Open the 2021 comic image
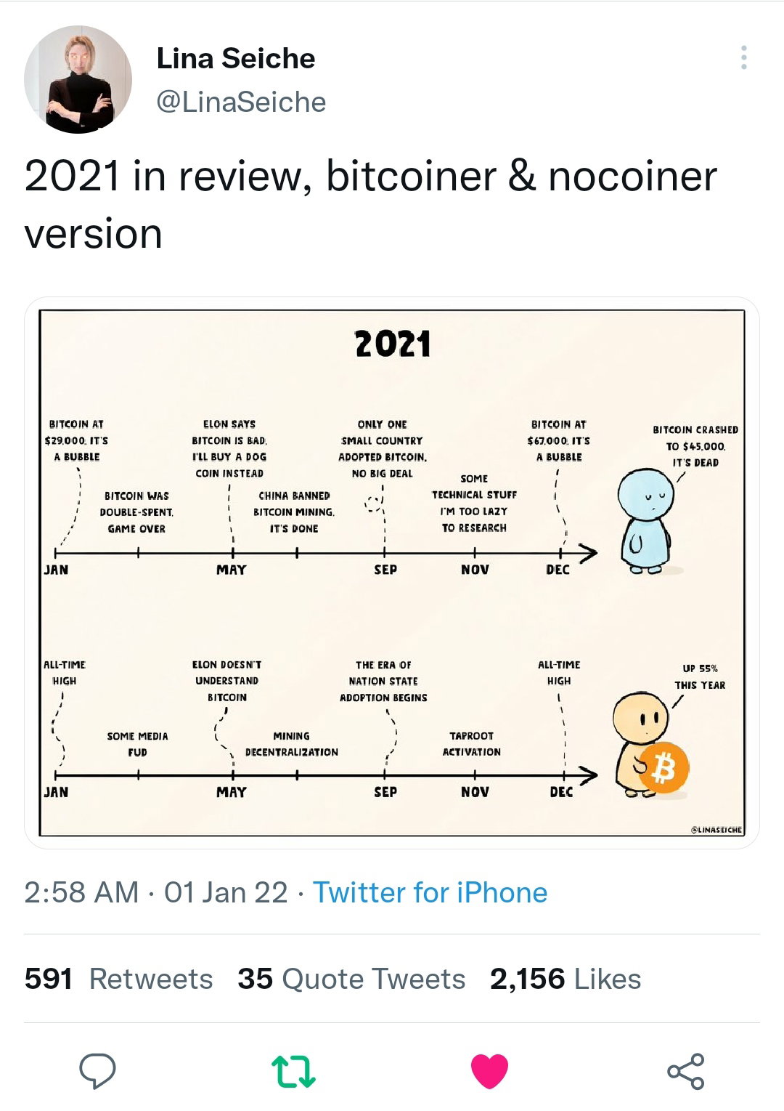Screen dimensions: 784x1111 pos(392,573)
